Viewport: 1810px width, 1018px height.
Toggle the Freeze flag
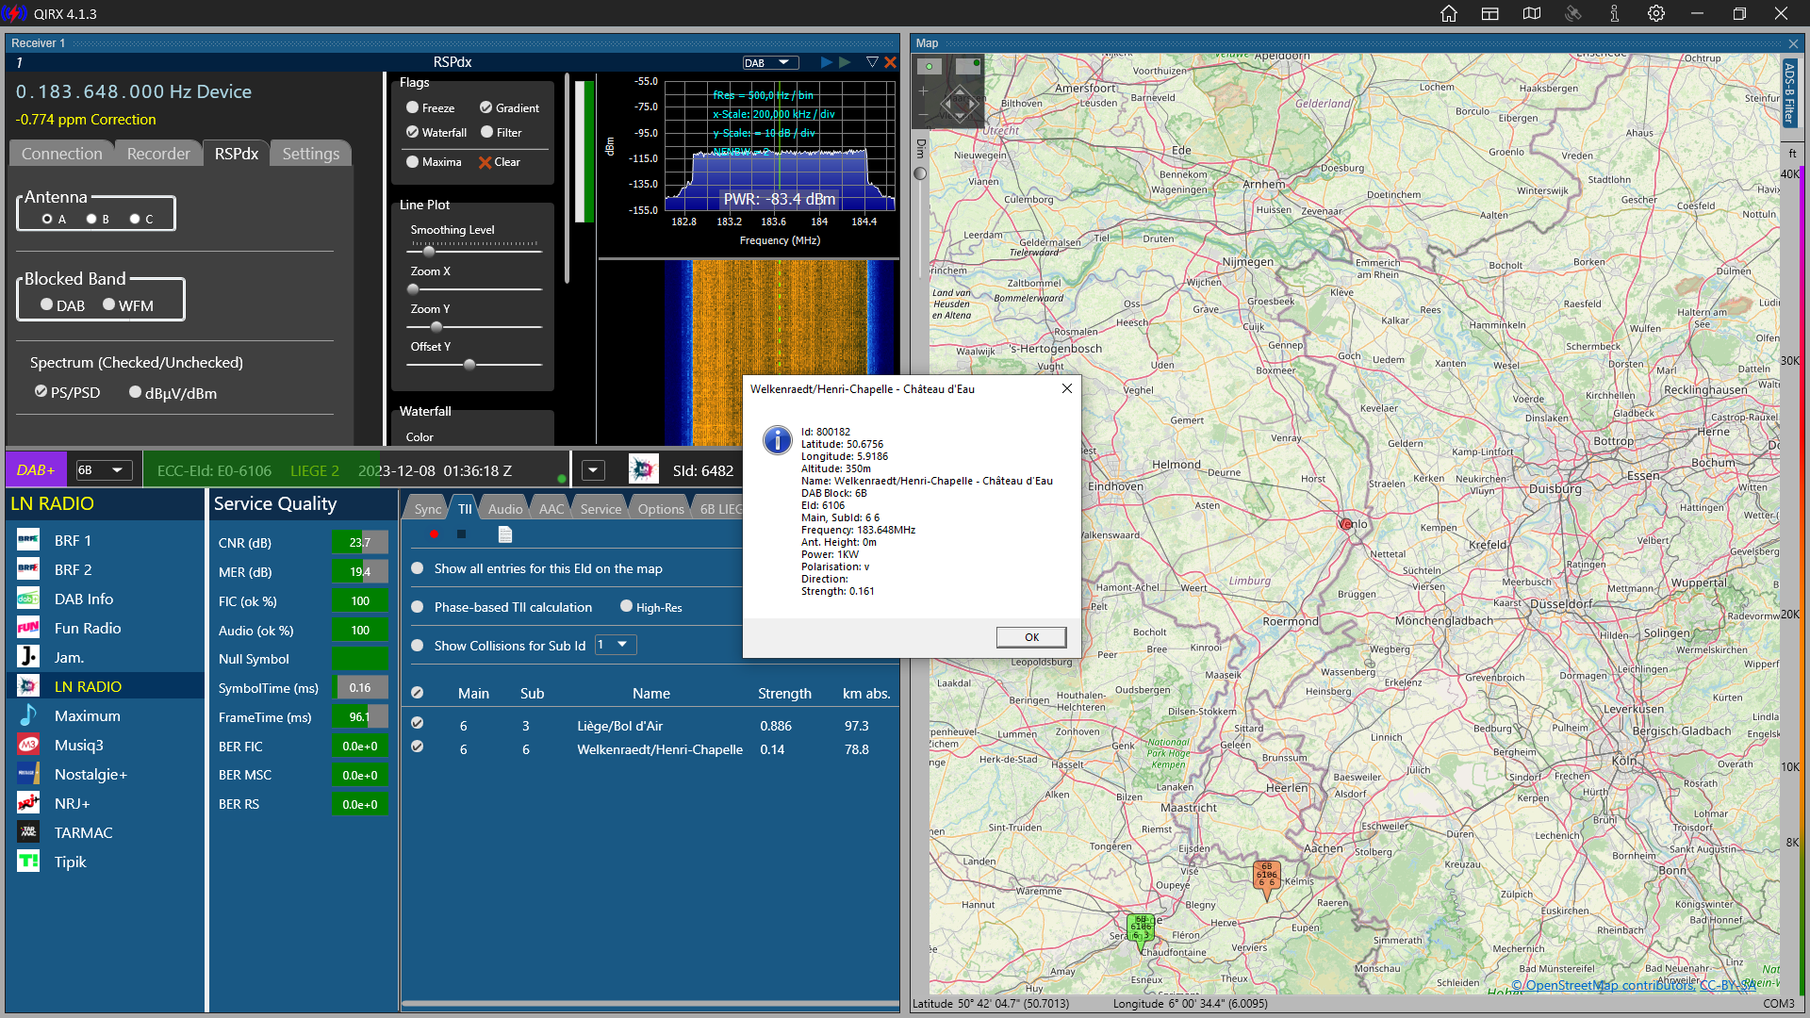pyautogui.click(x=413, y=107)
